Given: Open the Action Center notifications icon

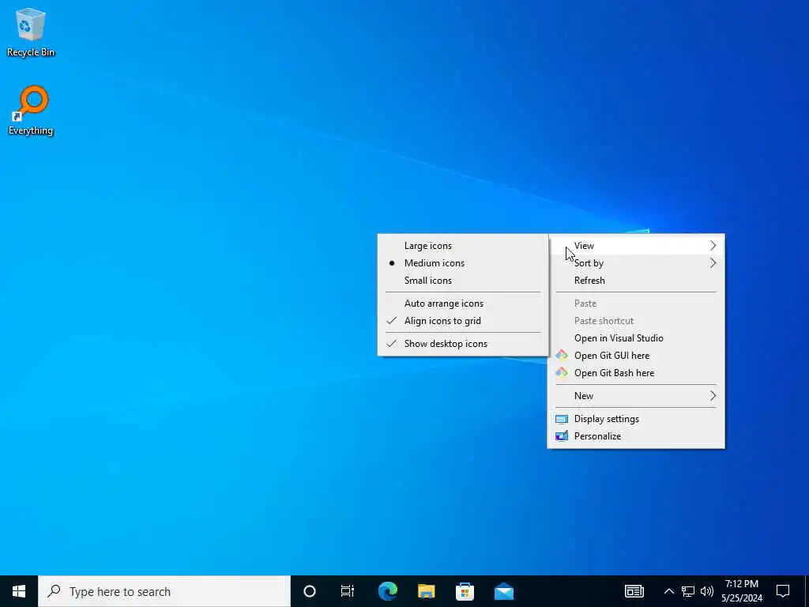Looking at the screenshot, I should point(783,591).
